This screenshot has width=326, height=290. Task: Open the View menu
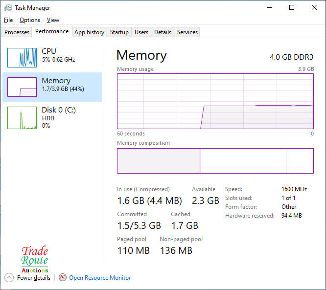click(53, 20)
